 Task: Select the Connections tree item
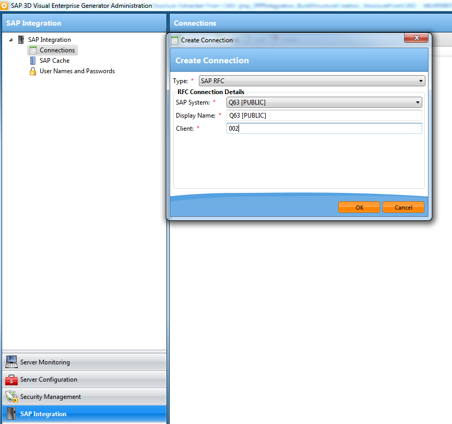click(x=57, y=50)
